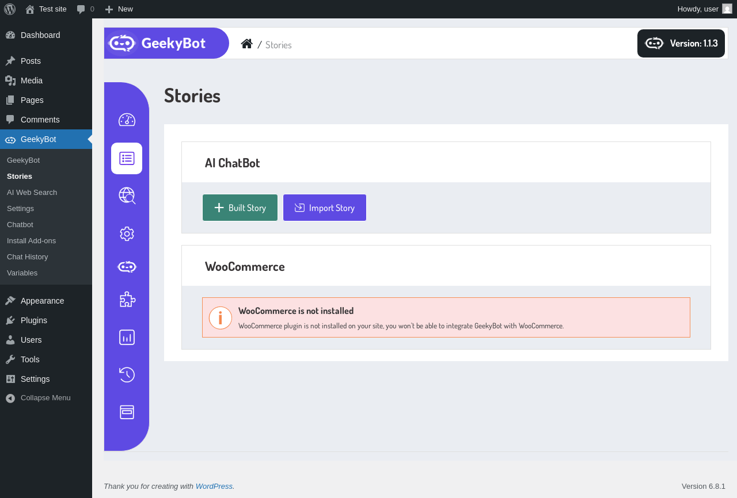Click the Stories page heading

[192, 95]
